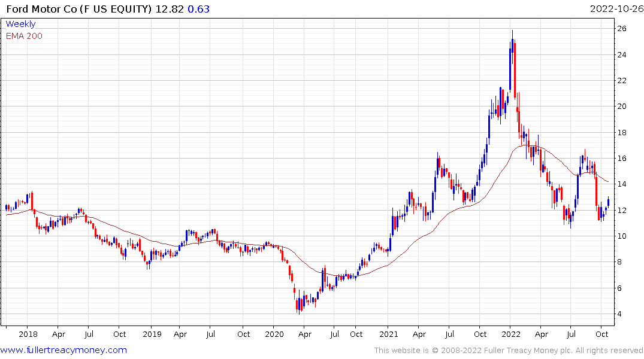
Task: Click the price axis label 22
Action: click(622, 80)
